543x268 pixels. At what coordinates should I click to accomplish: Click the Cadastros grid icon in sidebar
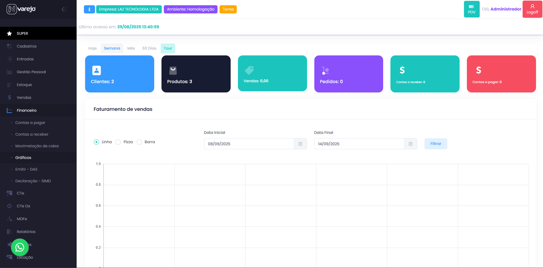point(9,46)
